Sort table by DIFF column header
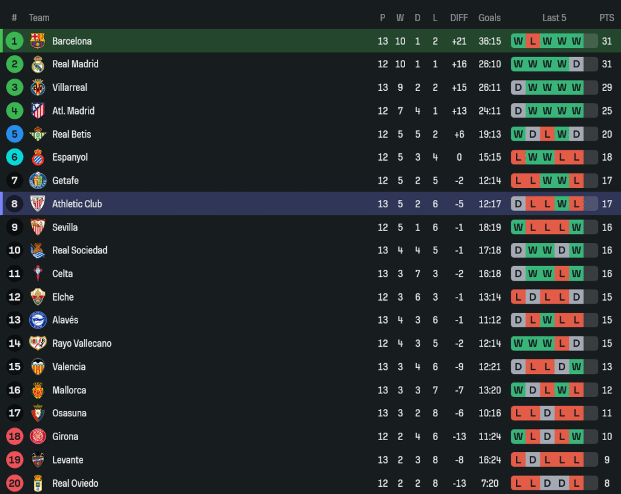This screenshot has height=494, width=621. click(x=459, y=18)
